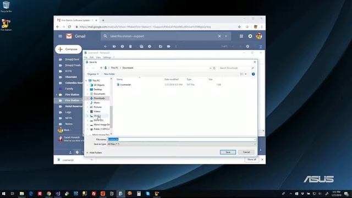Open Notepad2 Settings menu
This screenshot has width=352, height=198.
tap(107, 57)
